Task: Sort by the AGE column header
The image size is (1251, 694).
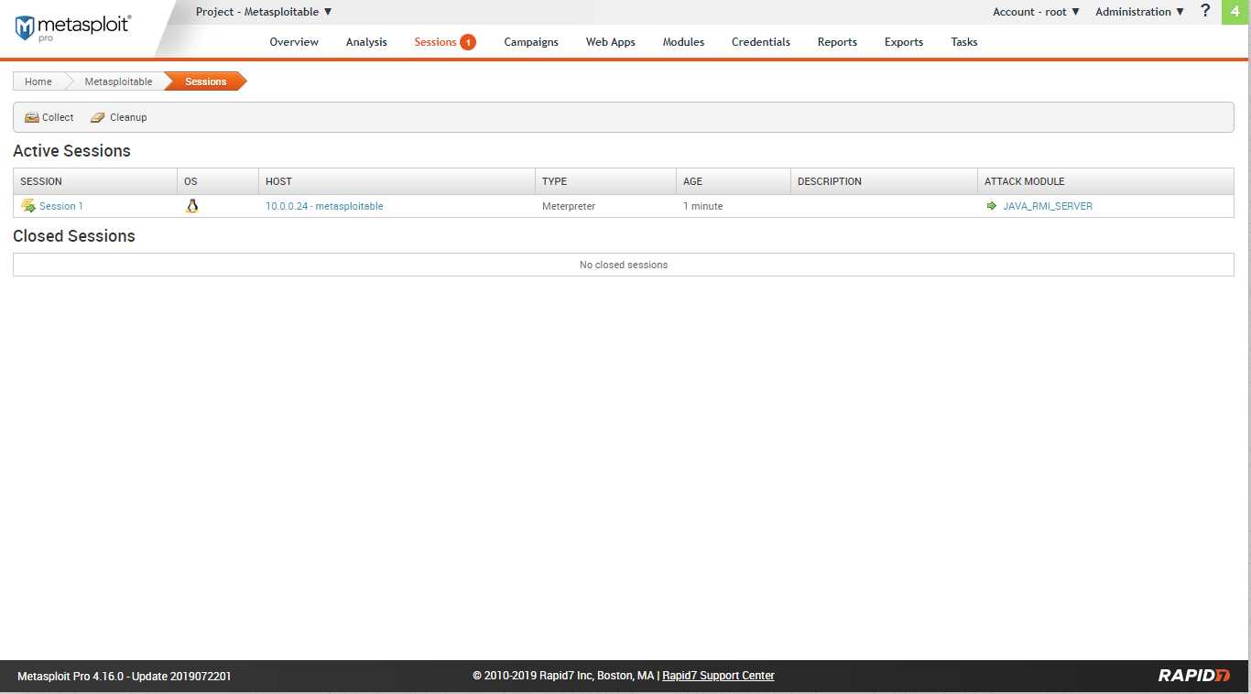Action: click(734, 181)
